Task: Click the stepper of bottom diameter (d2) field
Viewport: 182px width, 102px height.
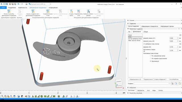Action: [177, 41]
